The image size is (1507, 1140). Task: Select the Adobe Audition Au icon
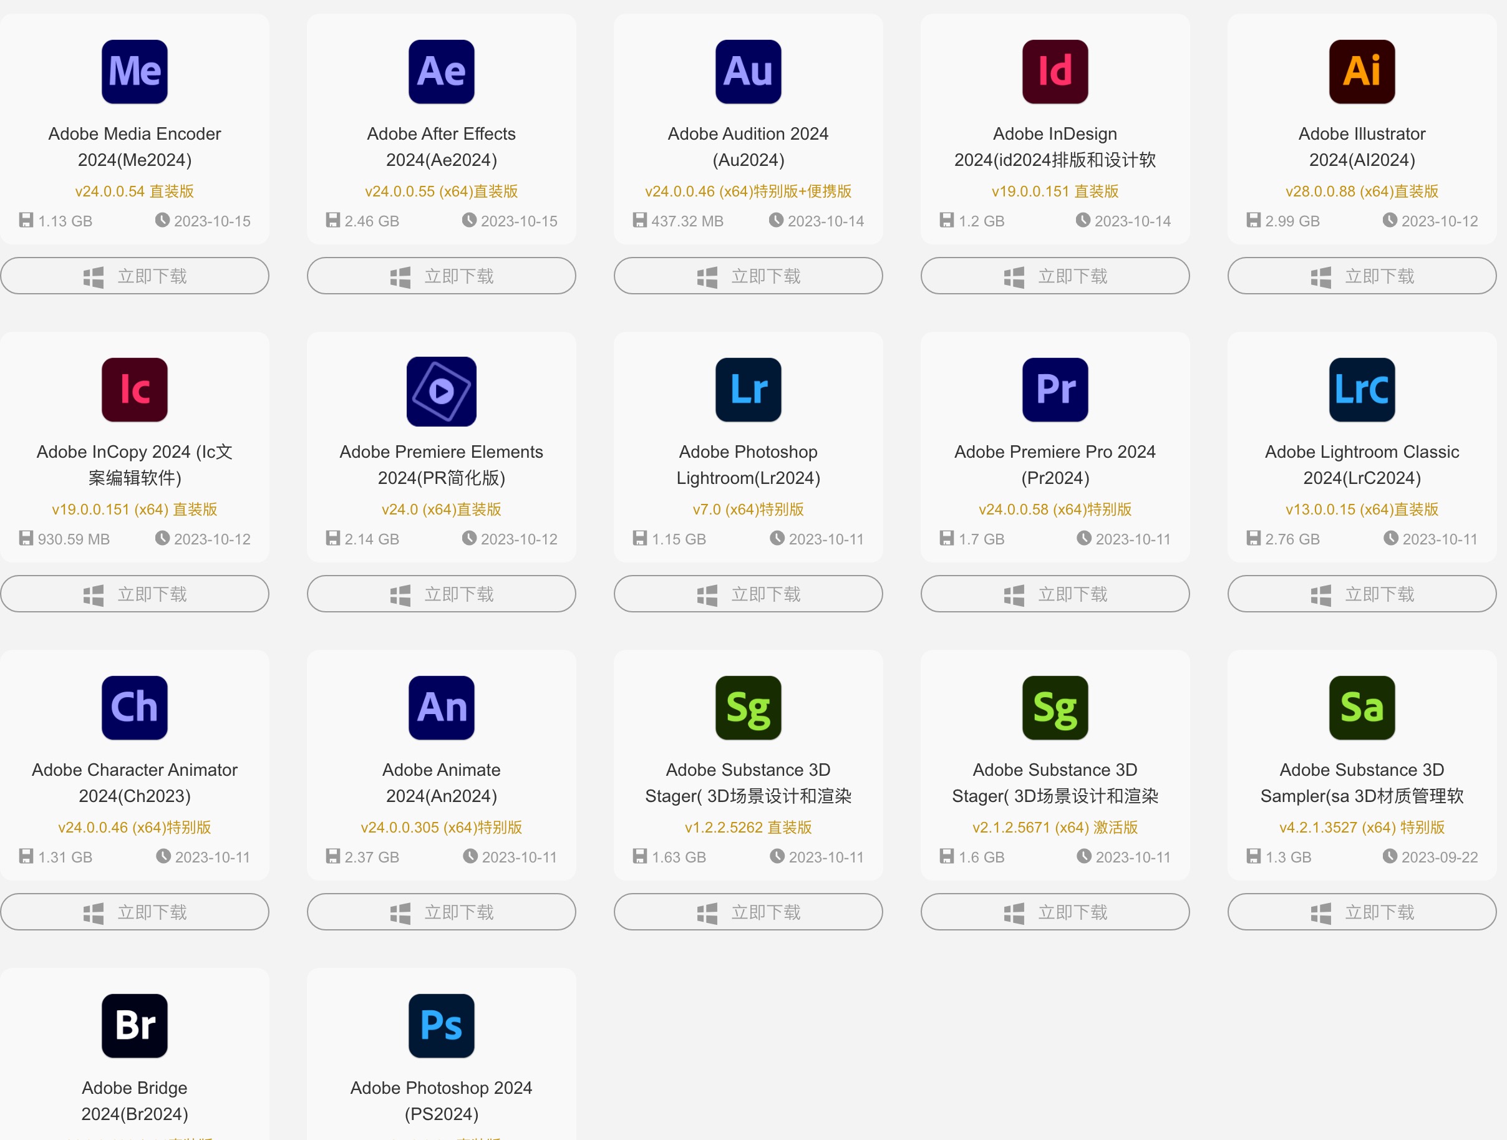pos(748,72)
